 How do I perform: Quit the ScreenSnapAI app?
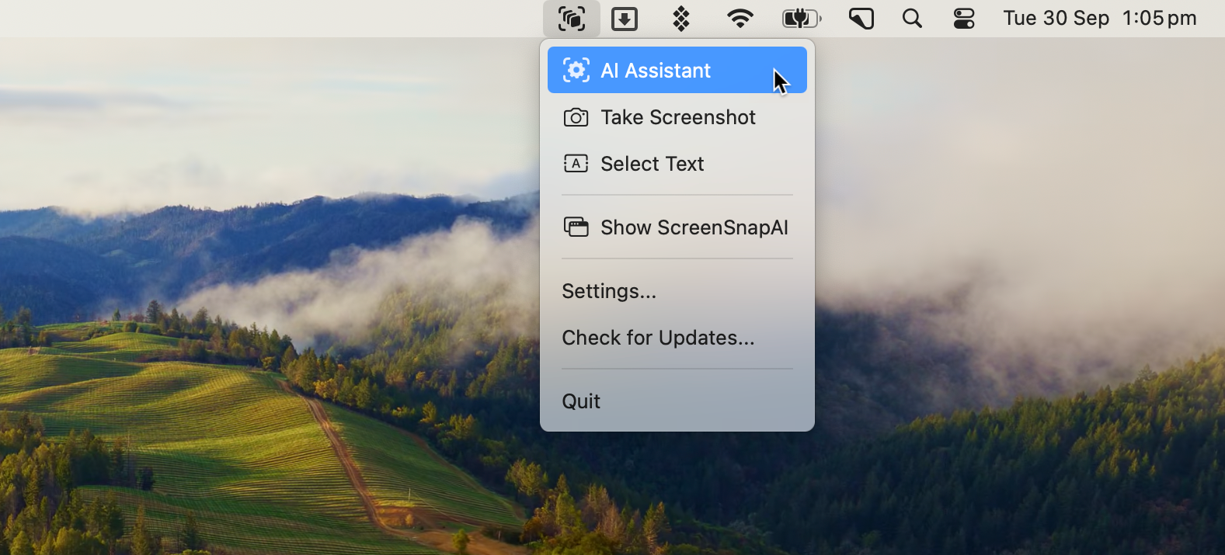coord(581,401)
